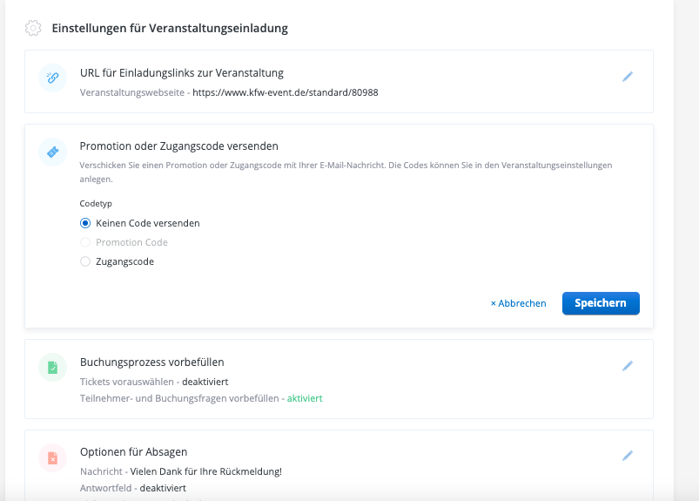Click the Optionen für Absagen title
The width and height of the screenshot is (699, 501).
click(133, 451)
